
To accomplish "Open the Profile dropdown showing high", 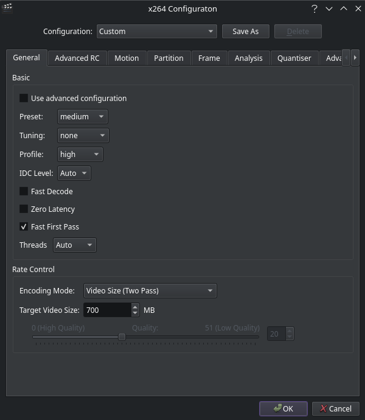I will point(80,154).
